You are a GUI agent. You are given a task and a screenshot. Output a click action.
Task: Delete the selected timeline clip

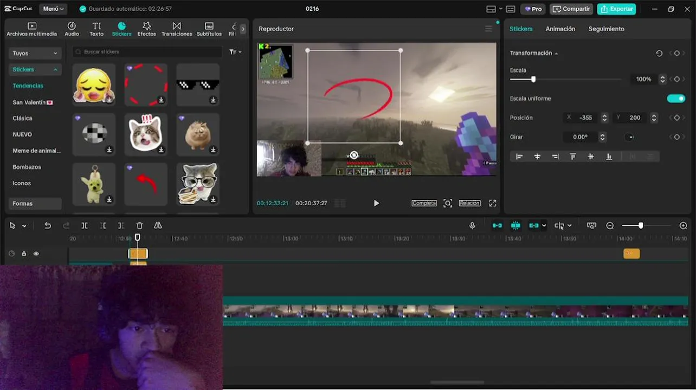(139, 225)
